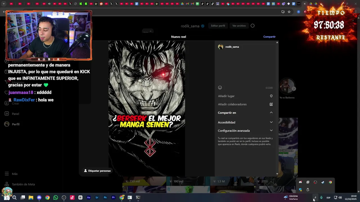Click the verified badge next to rodik_sama
This screenshot has height=202, width=360.
coord(202,26)
